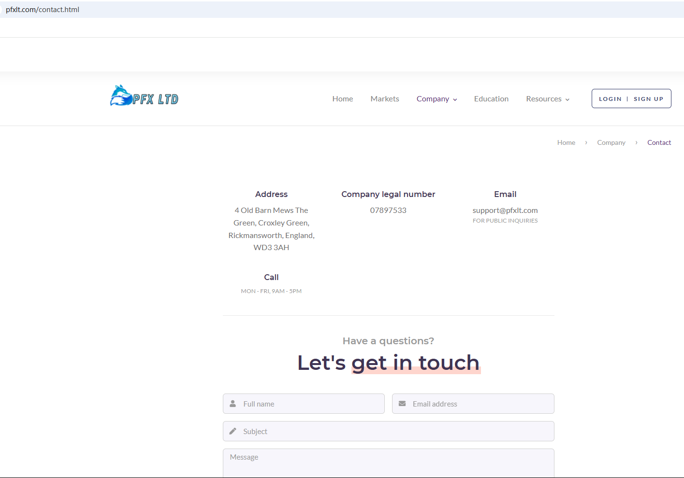The height and width of the screenshot is (478, 684).
Task: Click the support@pfxlt.com email address
Action: (505, 211)
